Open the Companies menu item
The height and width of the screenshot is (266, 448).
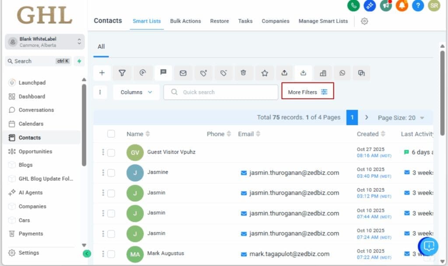(x=33, y=206)
